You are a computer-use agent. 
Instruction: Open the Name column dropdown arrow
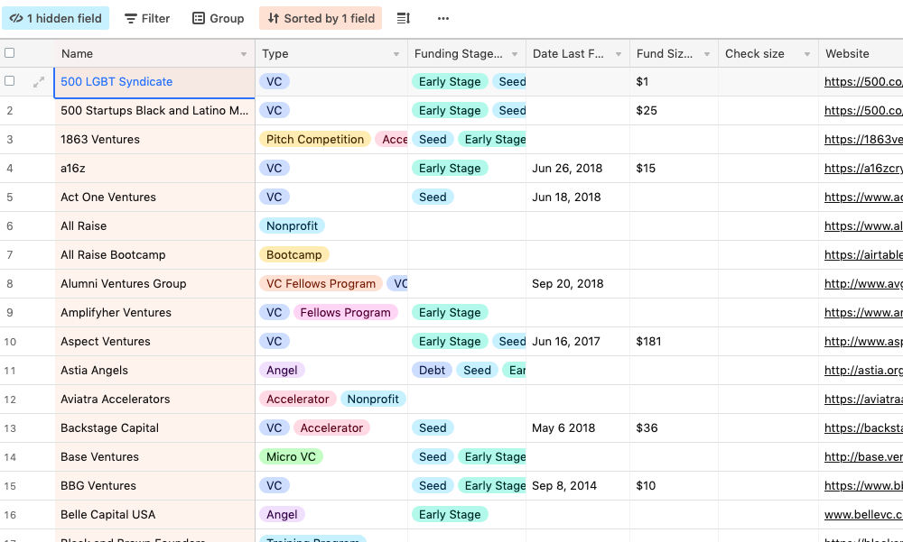pos(244,54)
